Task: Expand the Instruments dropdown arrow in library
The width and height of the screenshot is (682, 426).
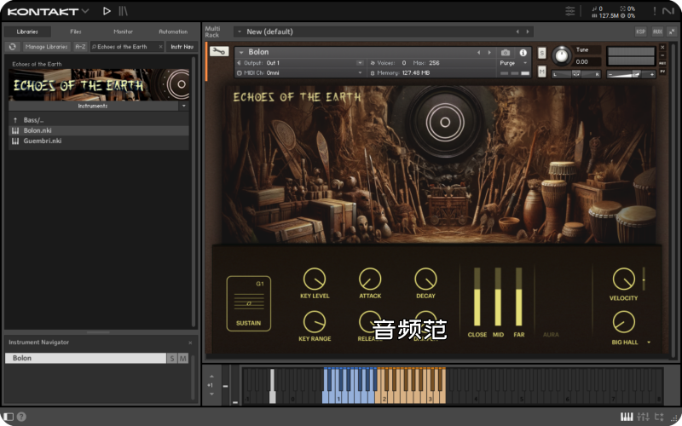Action: pos(183,106)
